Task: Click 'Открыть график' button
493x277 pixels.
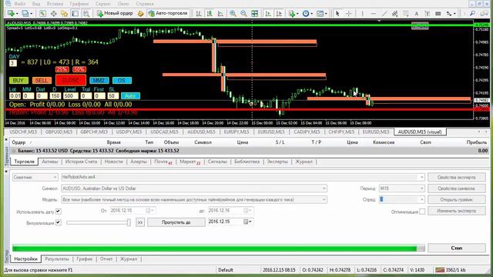Action: (457, 199)
